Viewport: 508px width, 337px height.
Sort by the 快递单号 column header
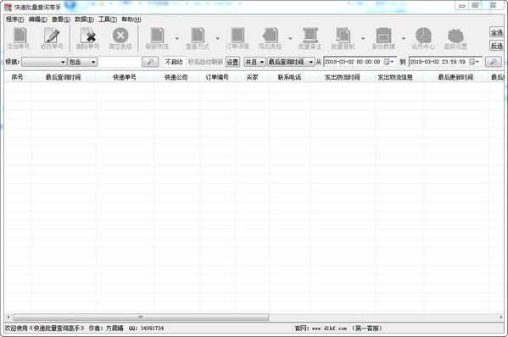tap(125, 77)
